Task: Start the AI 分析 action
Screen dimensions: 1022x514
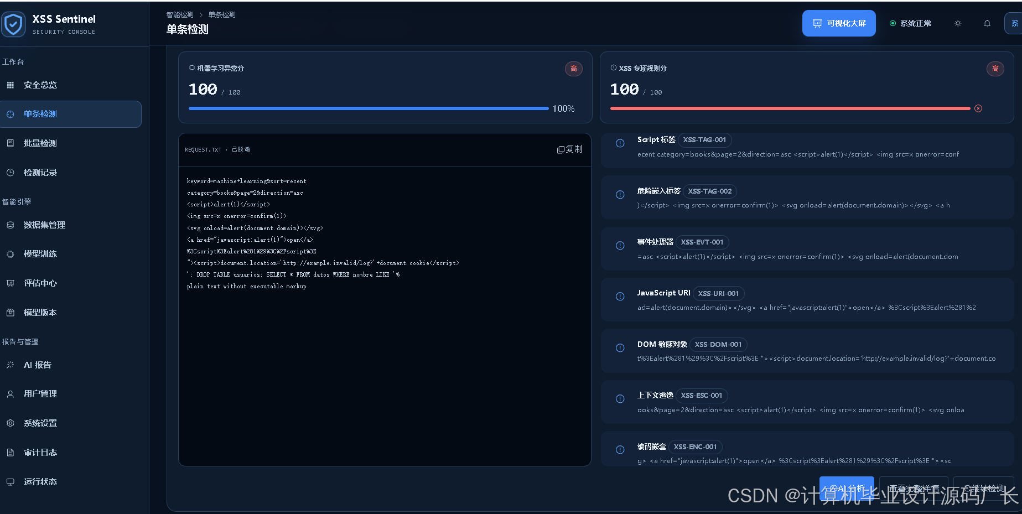Action: click(x=847, y=489)
